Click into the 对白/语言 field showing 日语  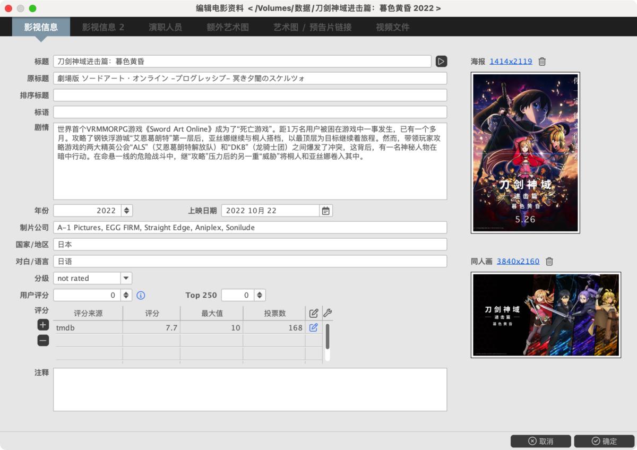250,262
